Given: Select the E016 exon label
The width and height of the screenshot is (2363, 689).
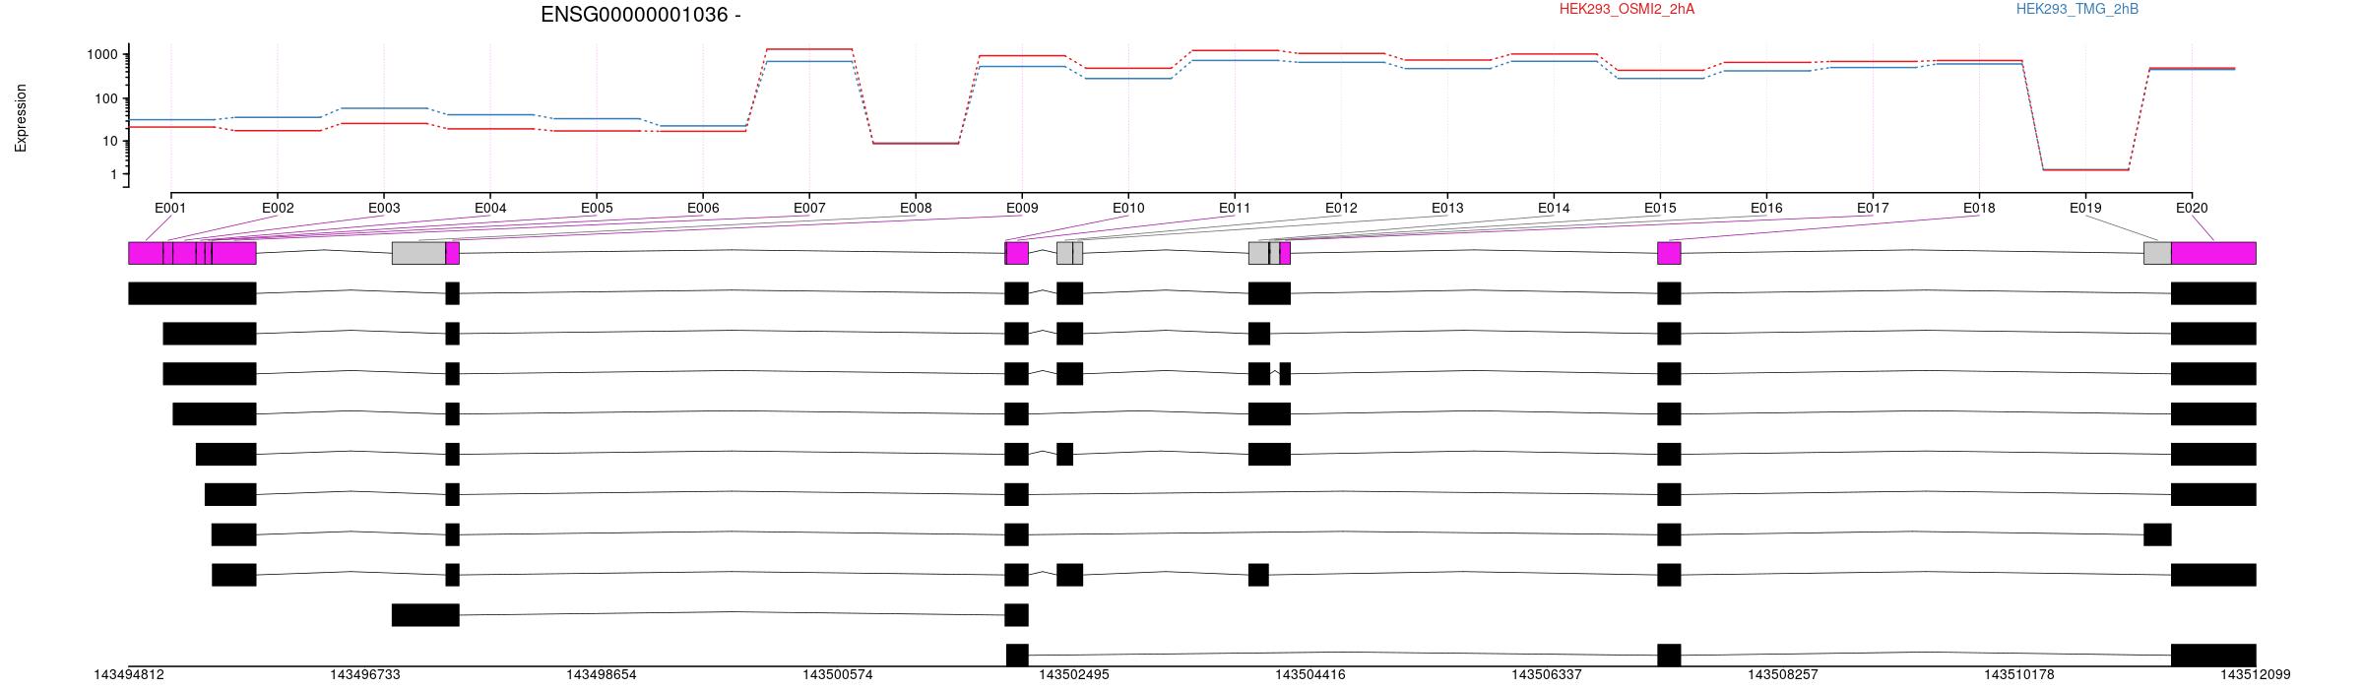Looking at the screenshot, I should tap(1766, 209).
